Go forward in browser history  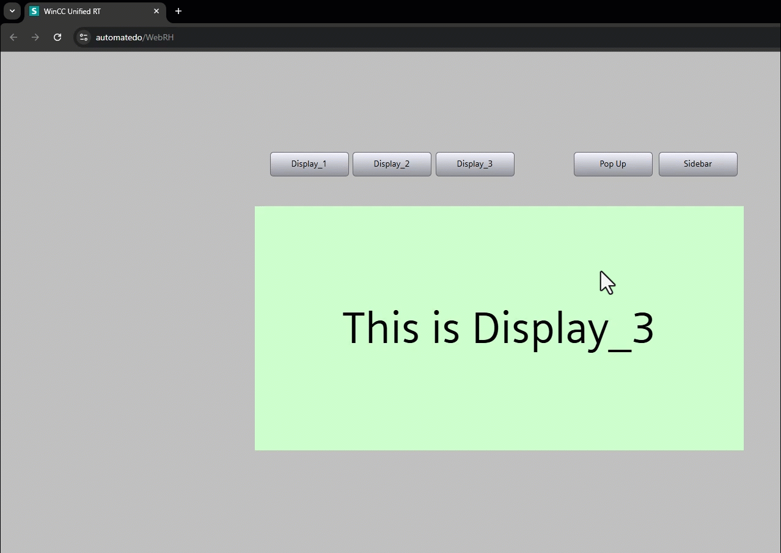[x=35, y=37]
